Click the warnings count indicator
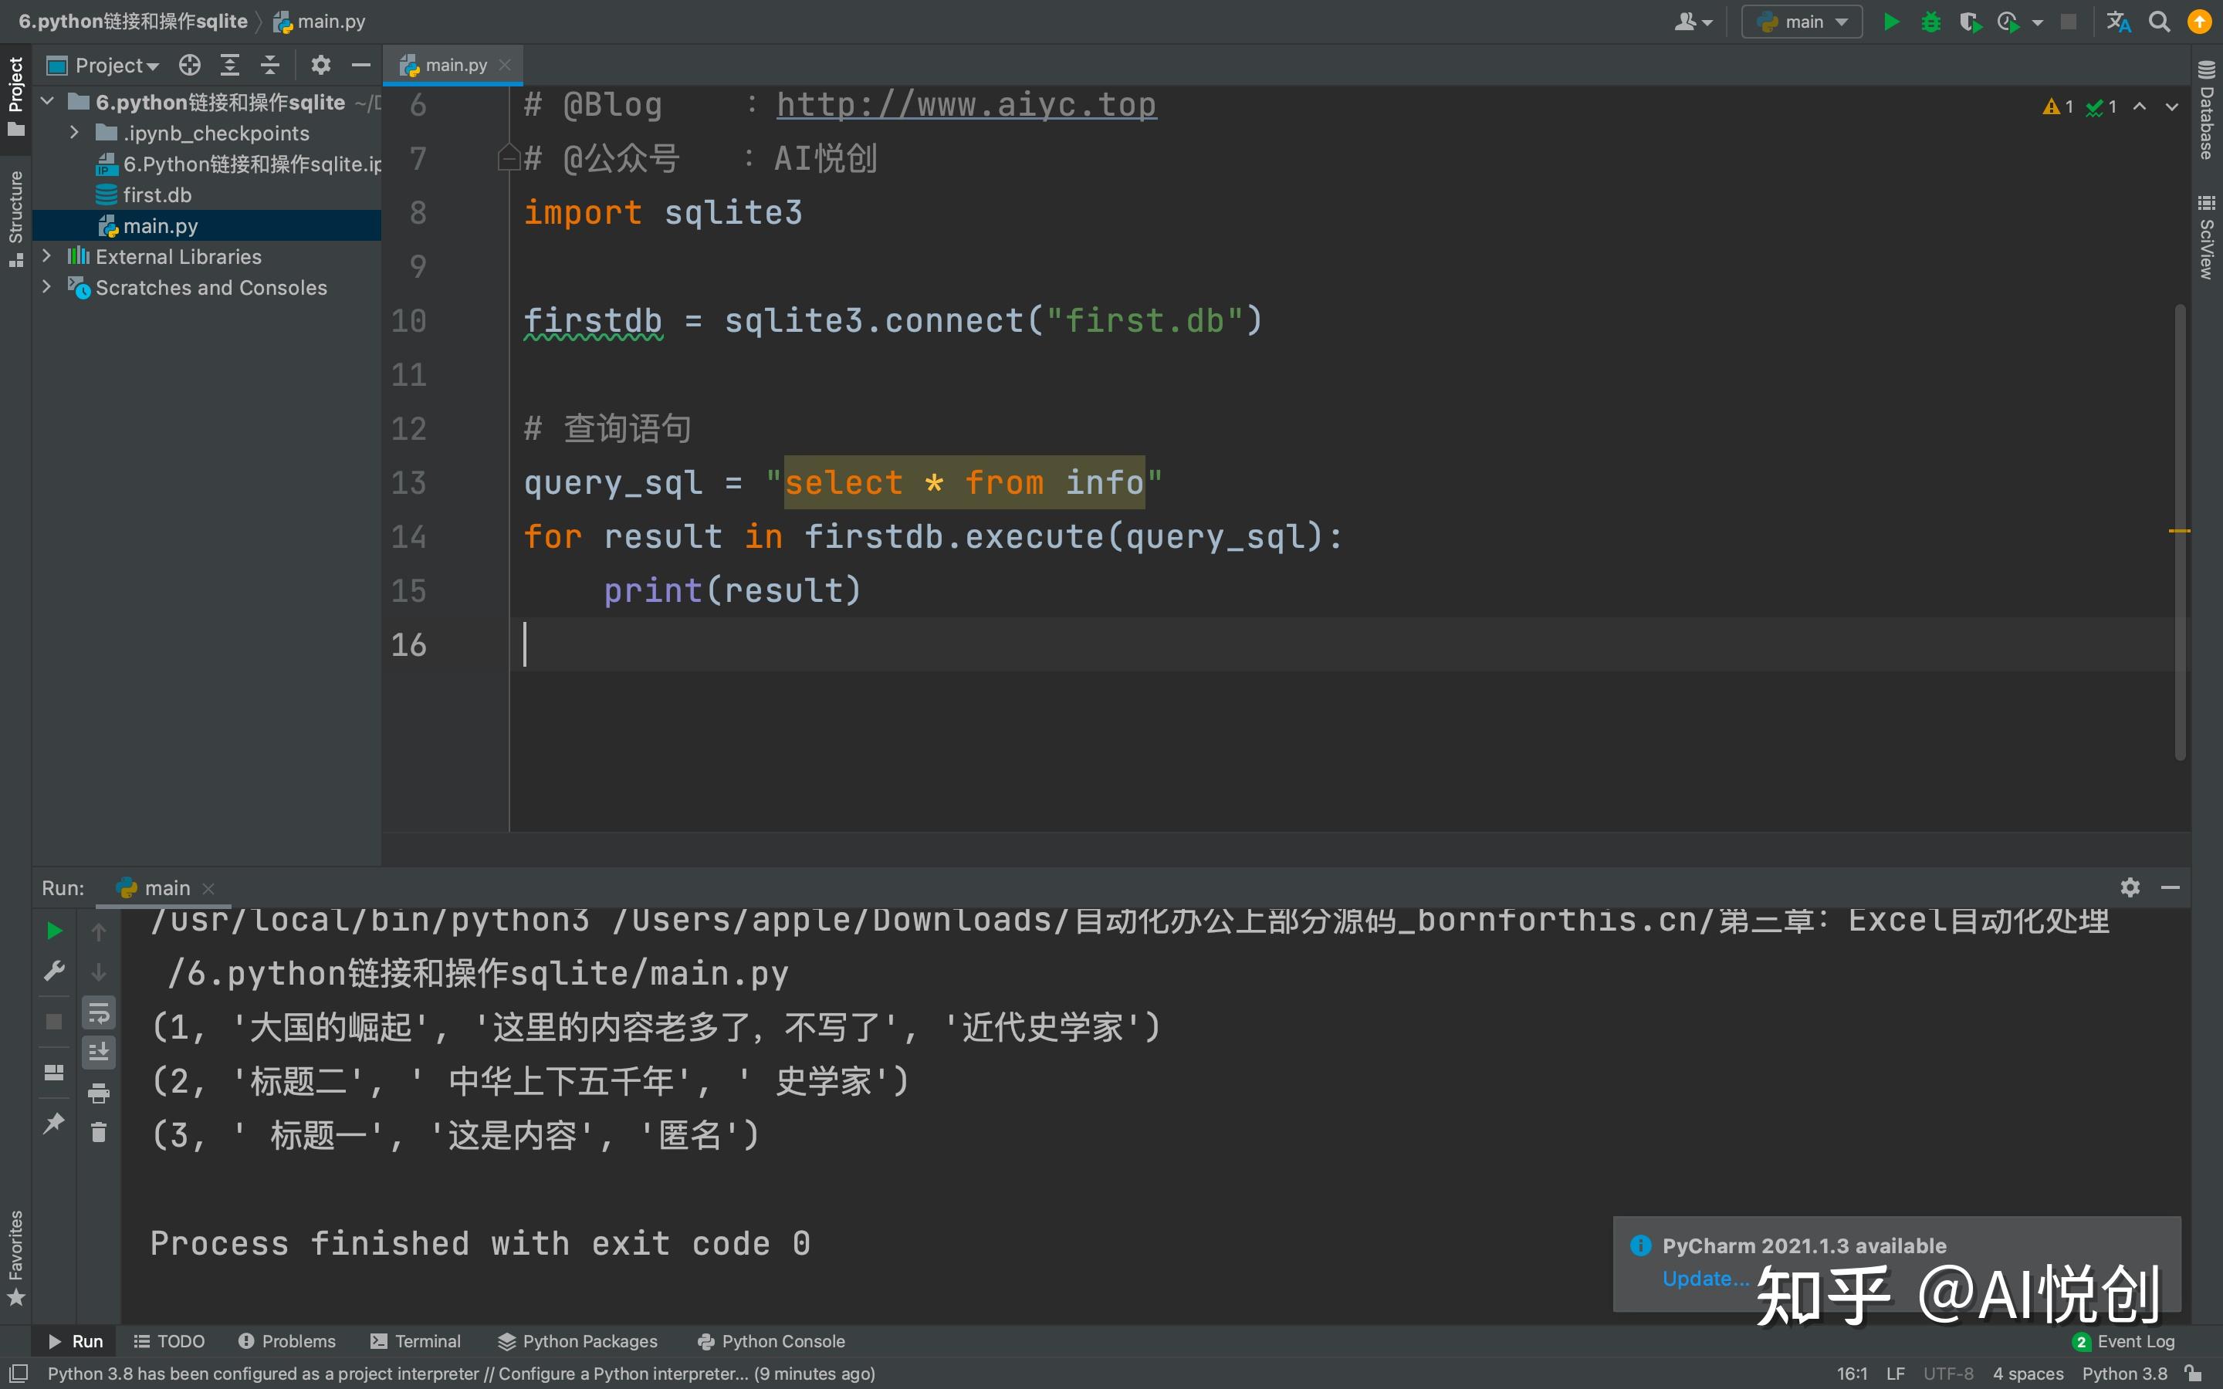Screen dimensions: 2223x1389 coord(2058,107)
